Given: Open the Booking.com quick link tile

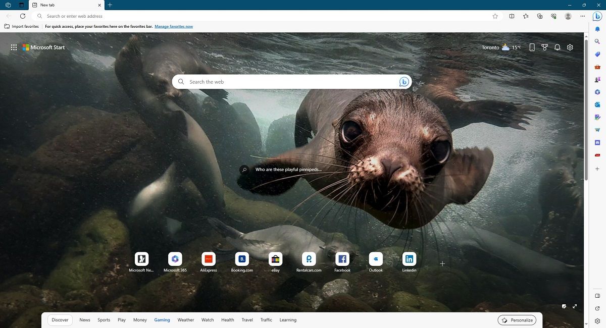Looking at the screenshot, I should point(241,259).
